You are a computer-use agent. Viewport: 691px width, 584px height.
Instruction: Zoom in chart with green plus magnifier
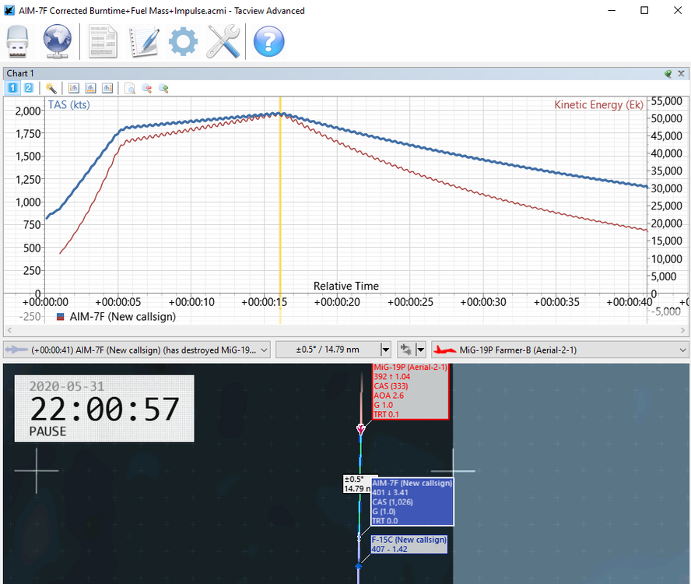163,89
